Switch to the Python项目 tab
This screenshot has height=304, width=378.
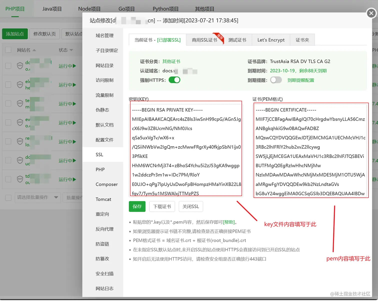coord(165,9)
